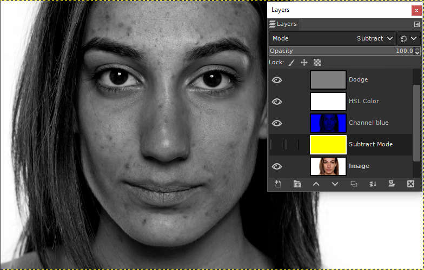Screen dimensions: 424x270
Task: Hide the Dodge layer
Action: click(x=277, y=80)
